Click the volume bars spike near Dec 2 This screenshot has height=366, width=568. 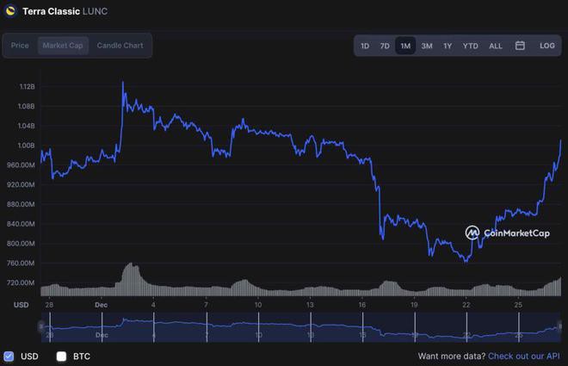coord(131,279)
